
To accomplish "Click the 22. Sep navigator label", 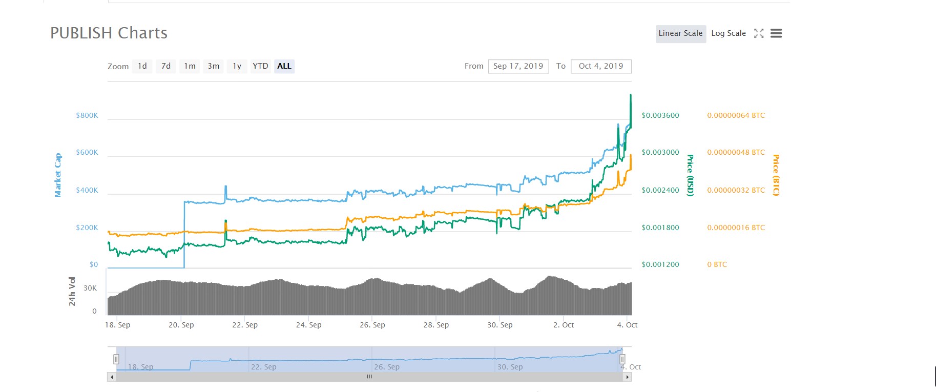I will tap(263, 367).
